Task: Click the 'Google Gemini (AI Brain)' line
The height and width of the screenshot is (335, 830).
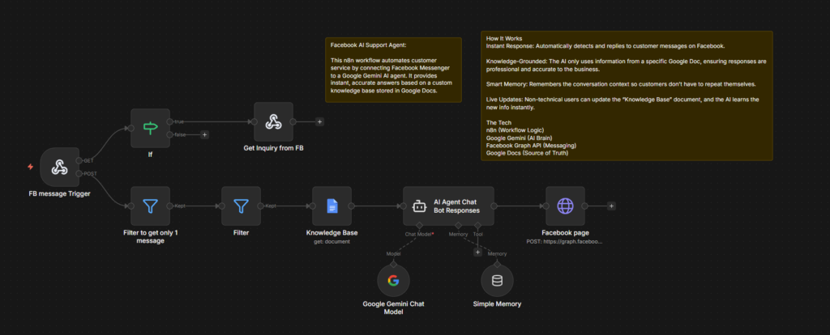Action: (x=521, y=138)
